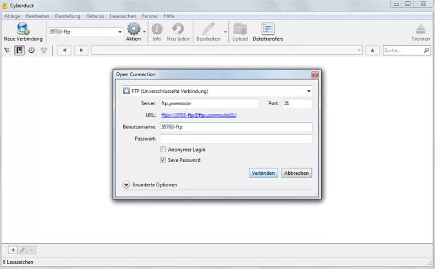Click the Trennen eject icon
The image size is (435, 269).
421,29
